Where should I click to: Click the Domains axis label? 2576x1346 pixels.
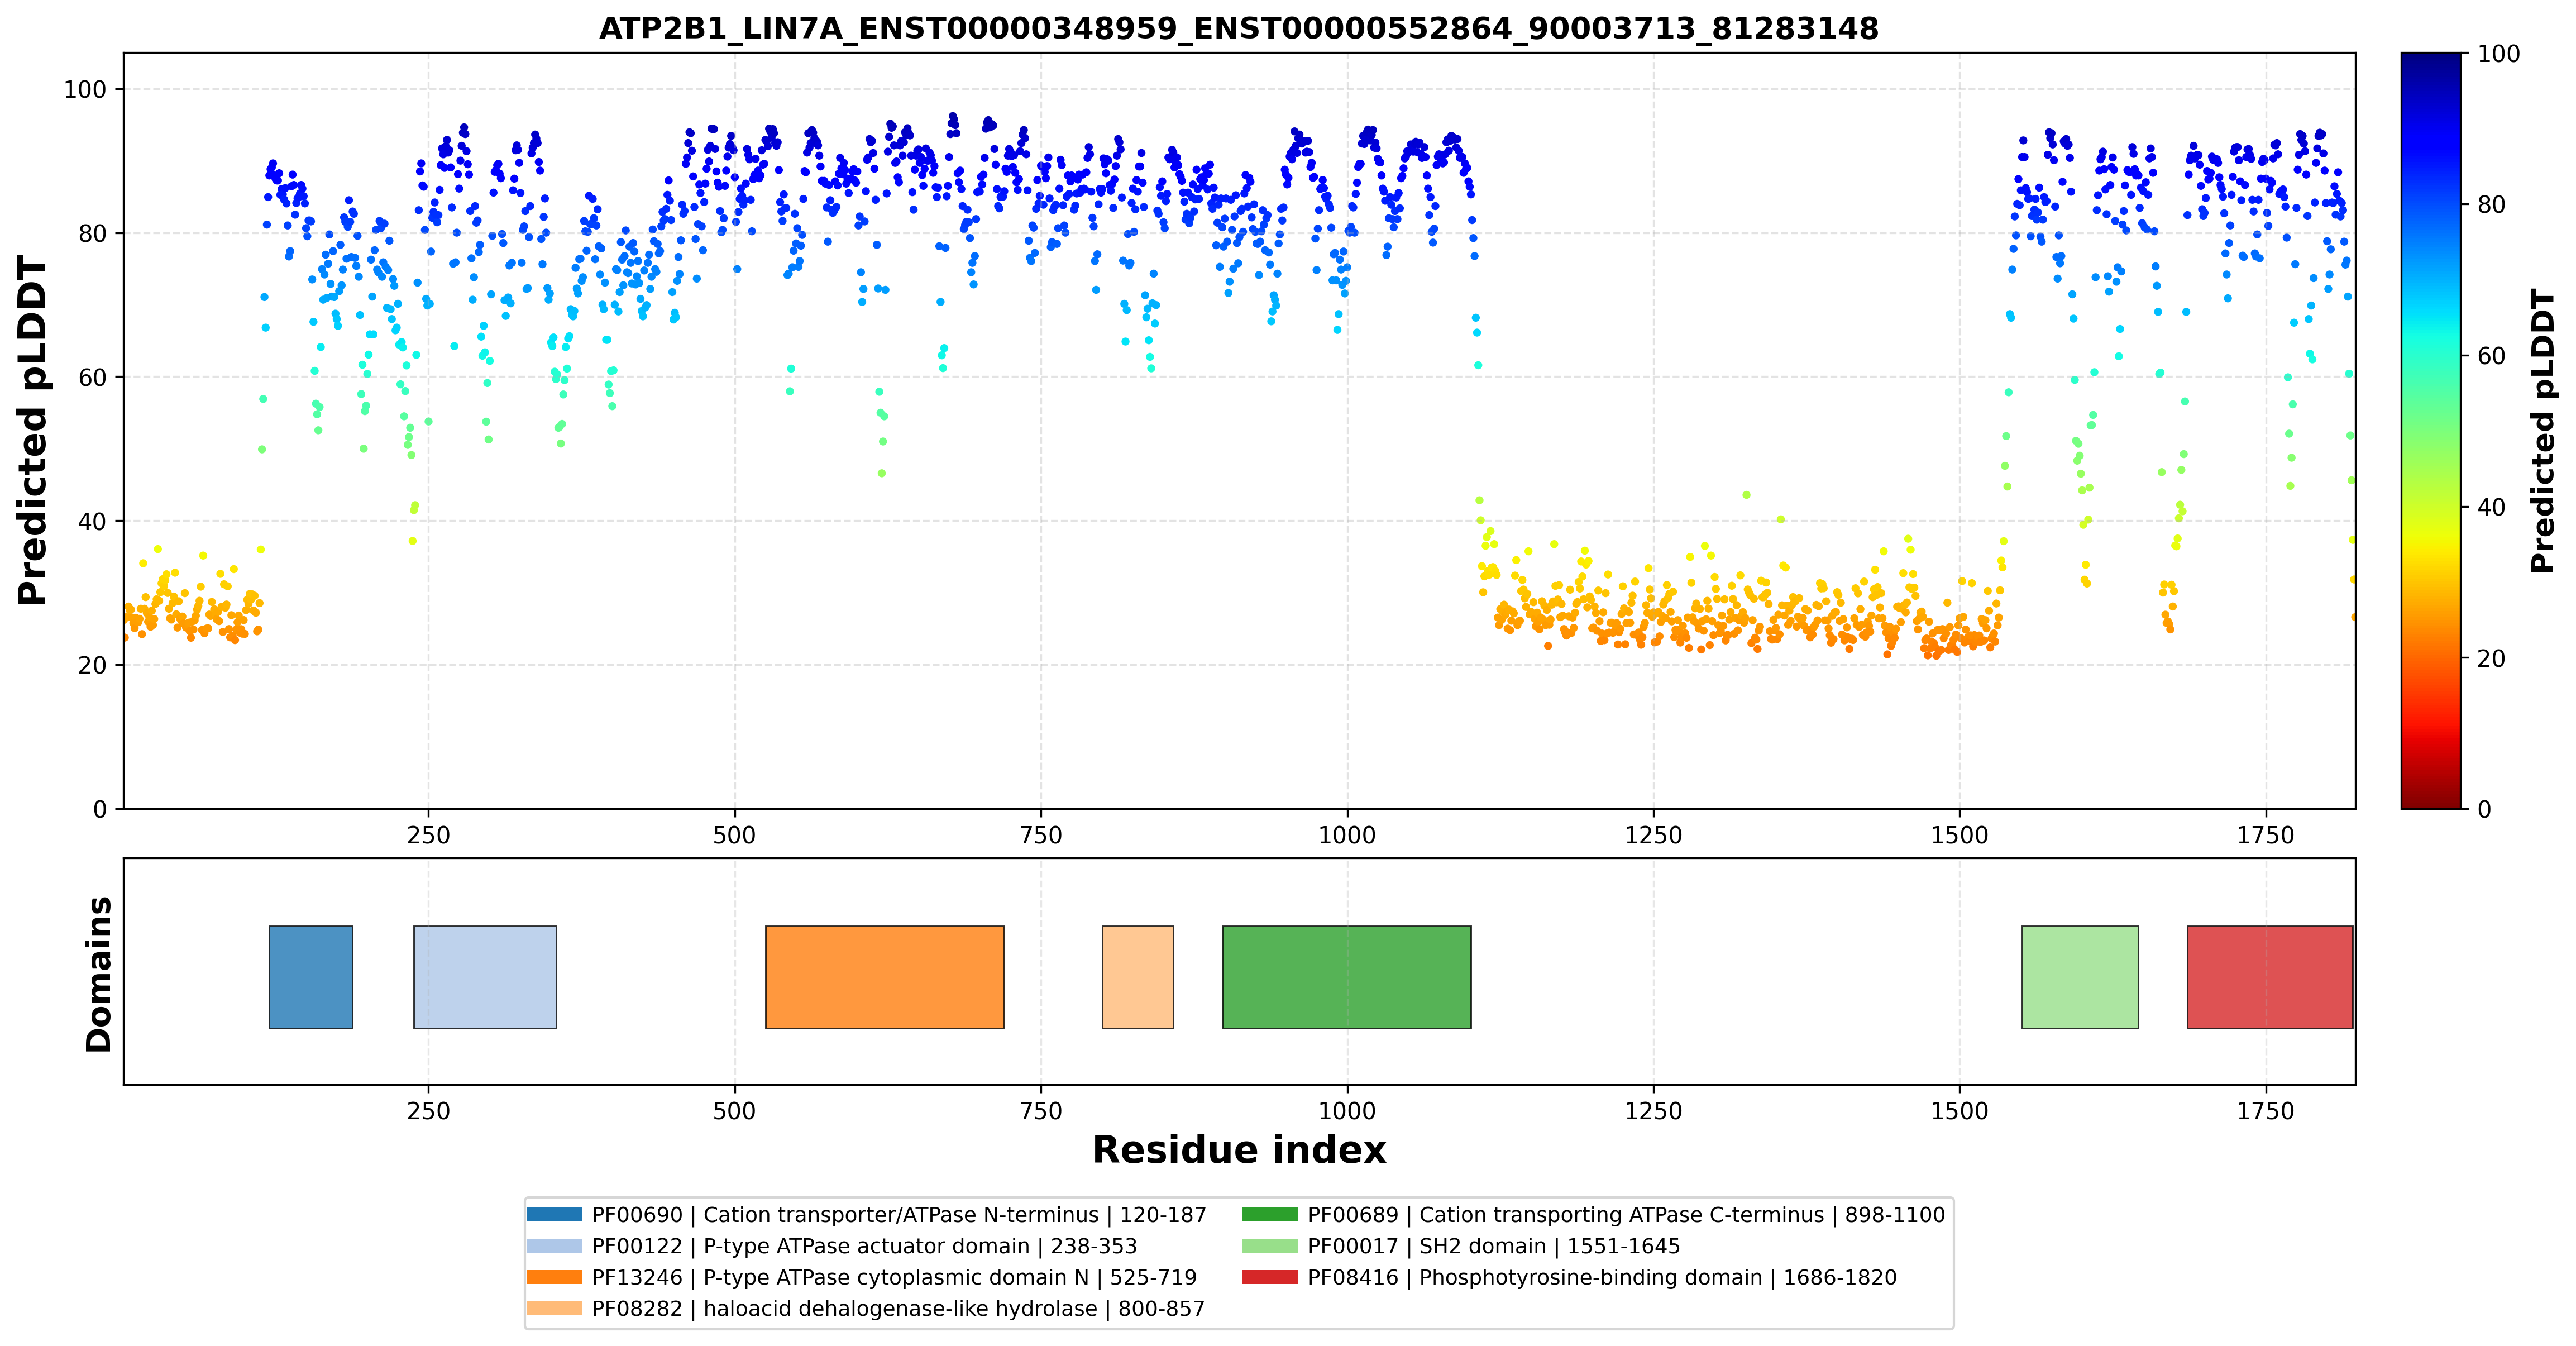98,974
